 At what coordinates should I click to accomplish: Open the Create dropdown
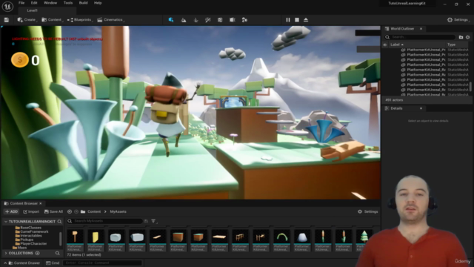pyautogui.click(x=27, y=20)
